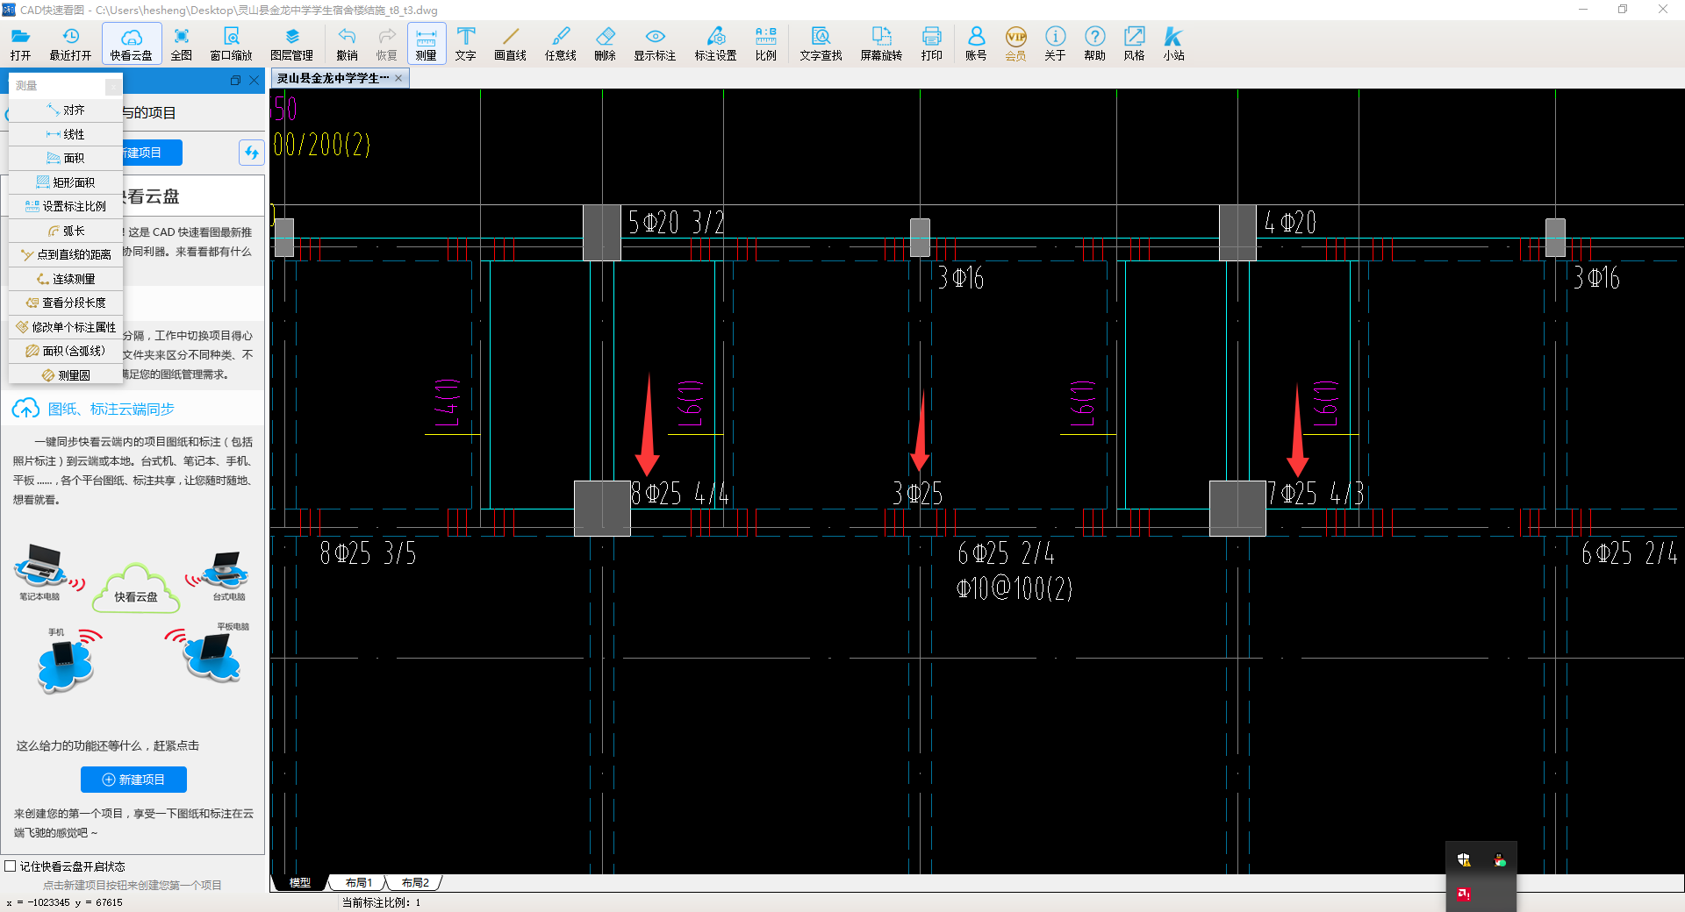
Task: Click the blue 新建项目 button near the bottom
Action: click(133, 780)
